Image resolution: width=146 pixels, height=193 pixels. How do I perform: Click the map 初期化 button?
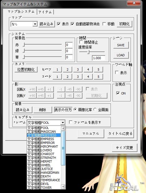[124, 24]
